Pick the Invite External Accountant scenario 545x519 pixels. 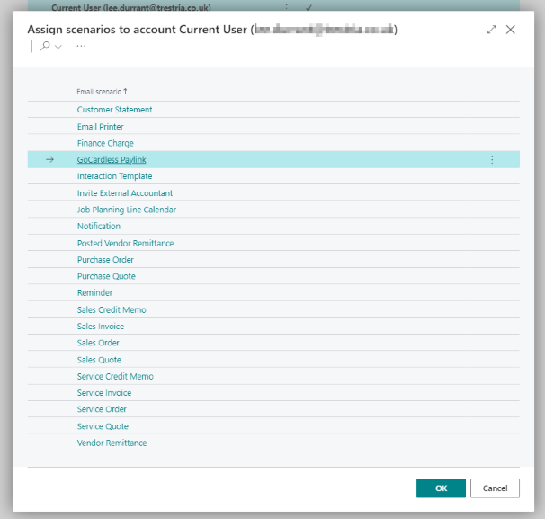point(124,193)
